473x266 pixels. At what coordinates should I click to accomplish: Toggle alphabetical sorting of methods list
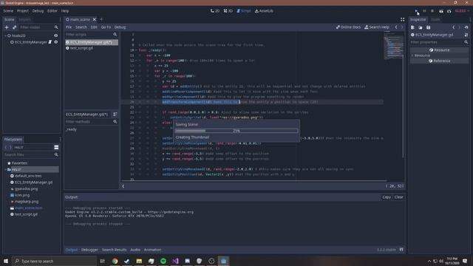point(115,115)
